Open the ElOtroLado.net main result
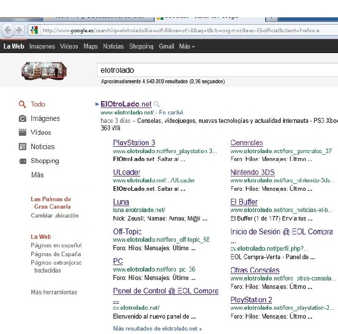Image resolution: width=338 pixels, height=334 pixels. [126, 104]
